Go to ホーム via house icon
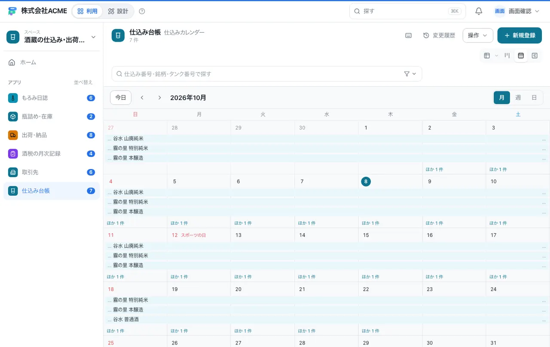550x347 pixels. [12, 63]
